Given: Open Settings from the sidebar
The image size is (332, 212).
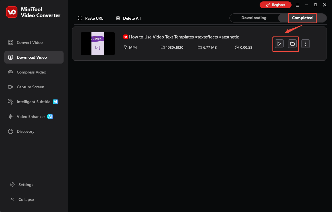Looking at the screenshot, I should (x=22, y=185).
